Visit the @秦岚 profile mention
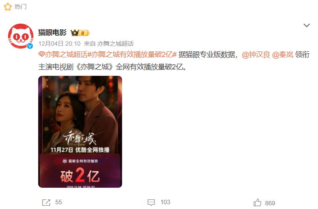Viewport: 318px width, 209px height. click(x=283, y=55)
